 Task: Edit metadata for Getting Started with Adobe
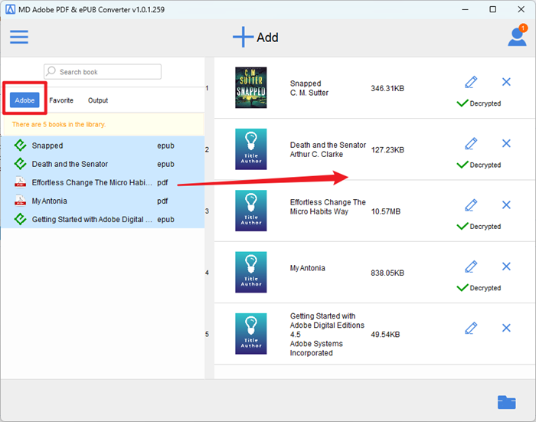pyautogui.click(x=471, y=328)
